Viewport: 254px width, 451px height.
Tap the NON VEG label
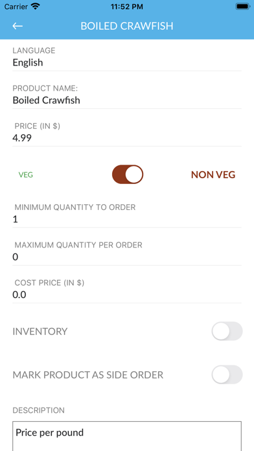(213, 174)
